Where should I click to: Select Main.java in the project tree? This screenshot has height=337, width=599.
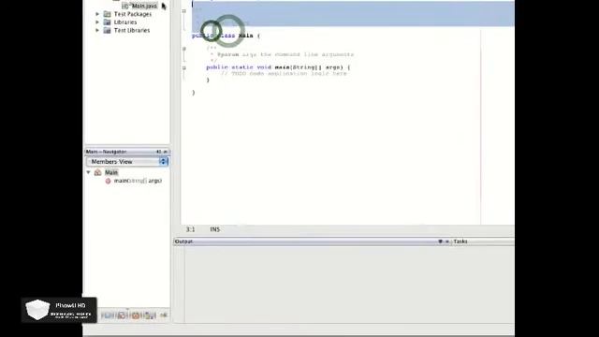coord(144,6)
